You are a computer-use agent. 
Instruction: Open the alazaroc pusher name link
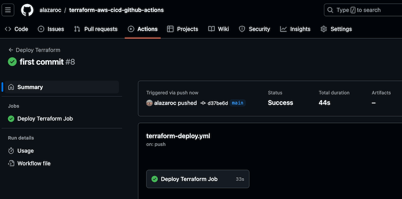pos(165,103)
